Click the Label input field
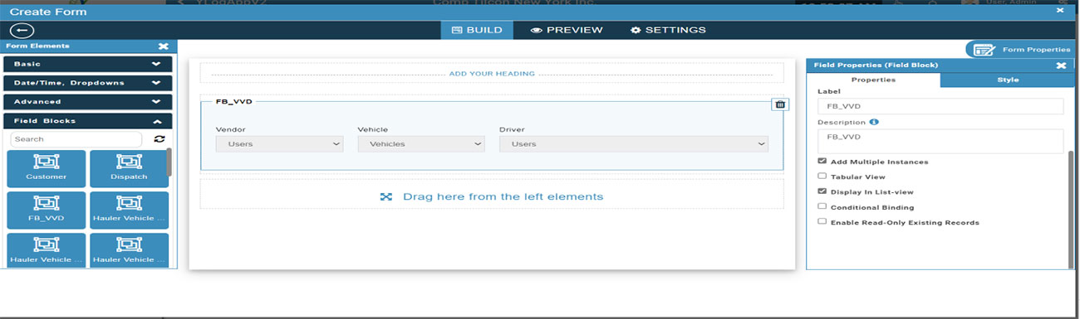The height and width of the screenshot is (319, 1080). [940, 107]
